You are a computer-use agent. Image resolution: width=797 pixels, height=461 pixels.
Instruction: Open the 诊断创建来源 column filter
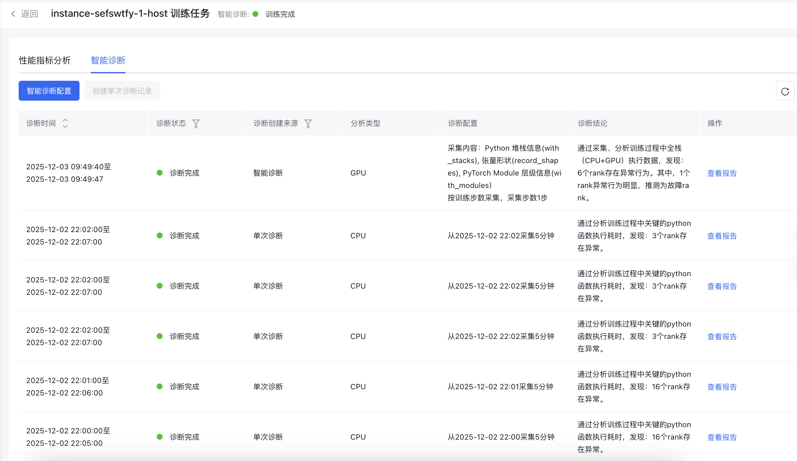(x=308, y=124)
